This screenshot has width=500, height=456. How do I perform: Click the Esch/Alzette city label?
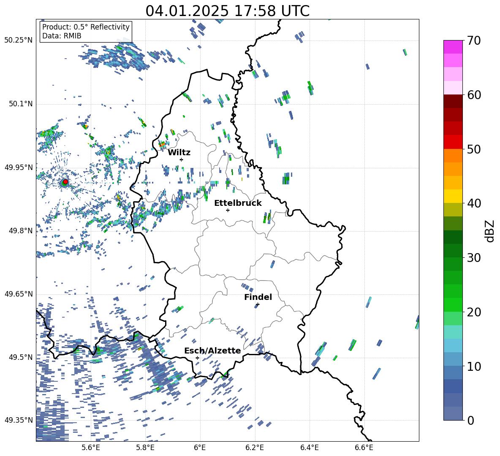(x=212, y=351)
